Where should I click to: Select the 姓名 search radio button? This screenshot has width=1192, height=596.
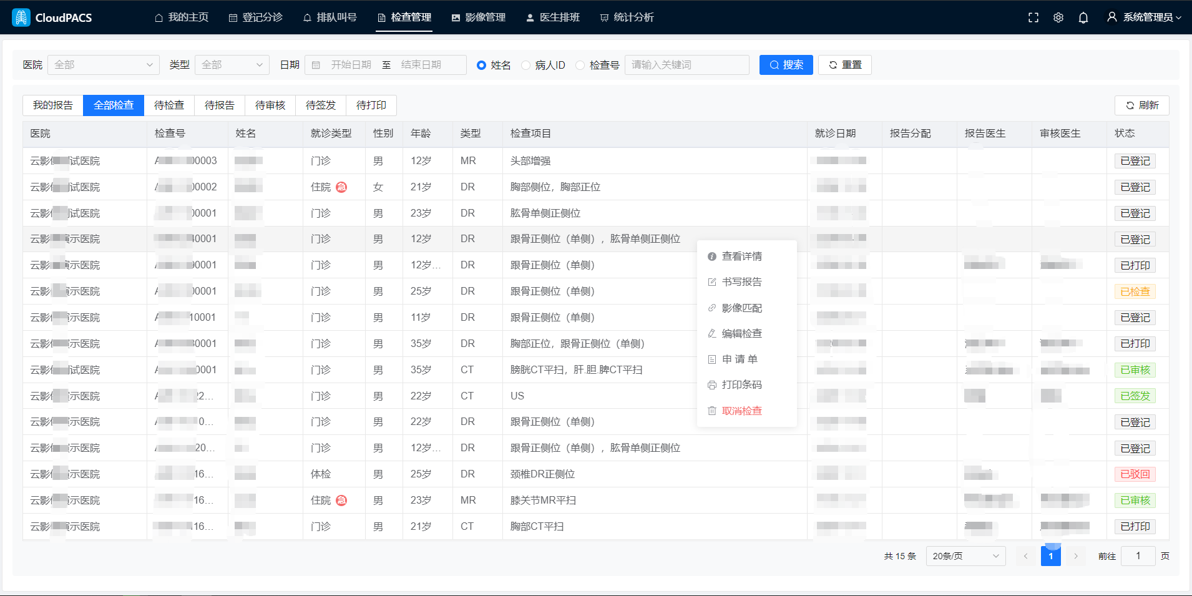tap(481, 65)
